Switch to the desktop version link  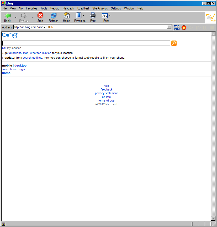tap(20, 65)
